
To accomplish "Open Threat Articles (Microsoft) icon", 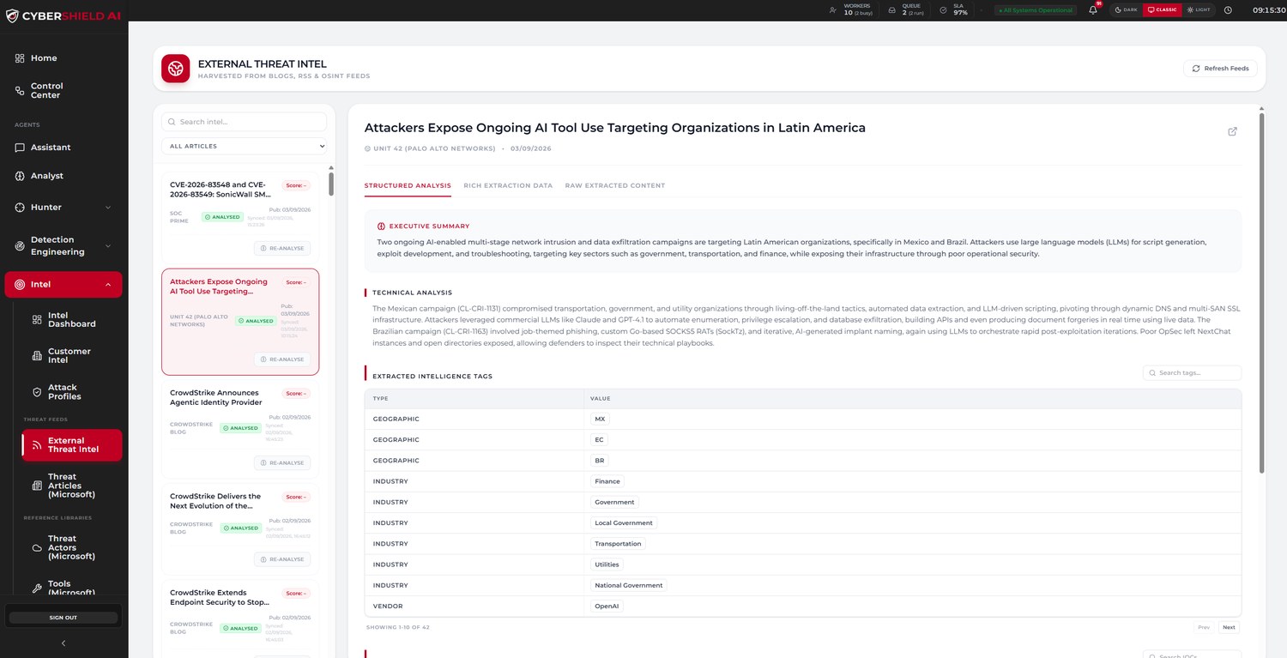I will click(37, 486).
